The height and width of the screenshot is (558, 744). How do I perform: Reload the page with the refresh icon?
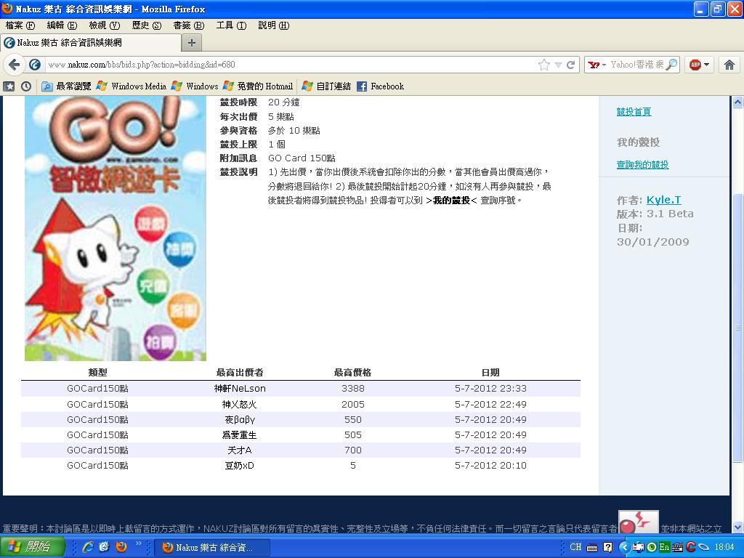pos(571,65)
